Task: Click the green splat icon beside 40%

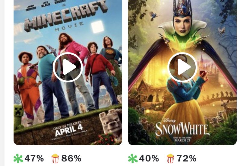Action: pos(133,158)
